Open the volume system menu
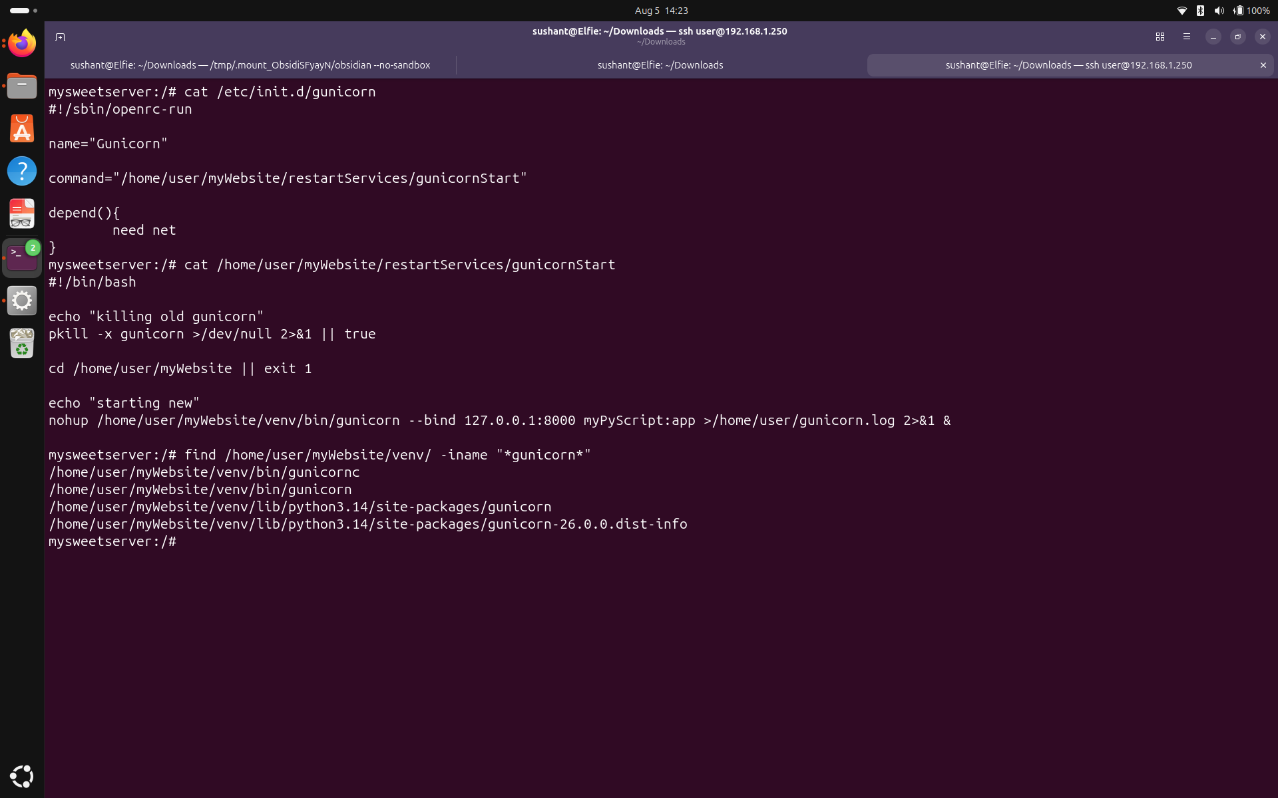 (x=1219, y=11)
